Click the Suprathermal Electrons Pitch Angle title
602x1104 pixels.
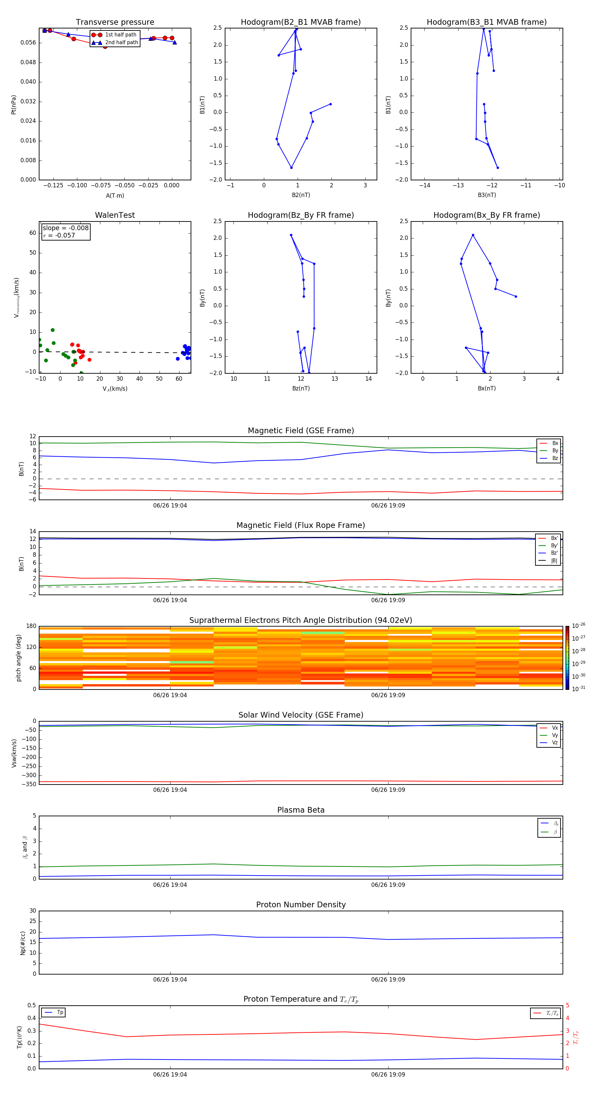point(301,620)
